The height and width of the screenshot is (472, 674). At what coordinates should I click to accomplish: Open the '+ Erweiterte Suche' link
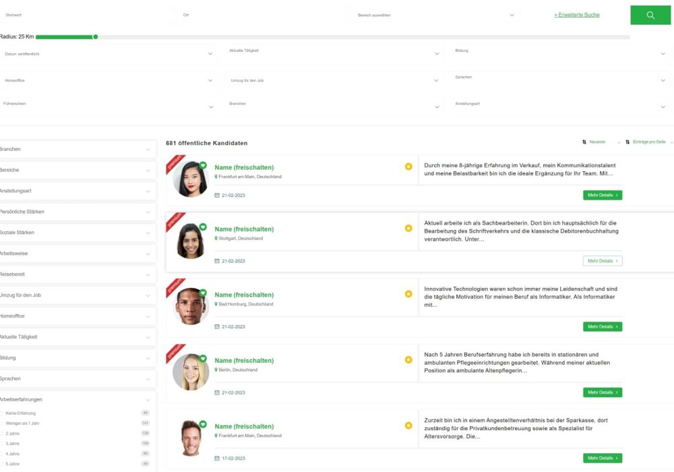pos(576,15)
